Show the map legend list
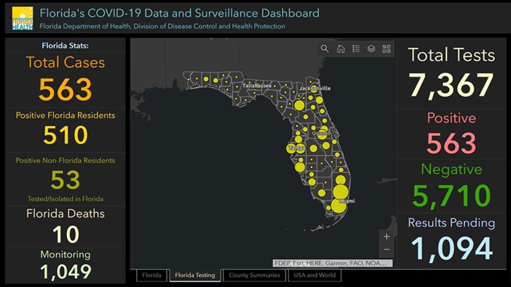Viewport: 511px width, 287px height. click(356, 49)
